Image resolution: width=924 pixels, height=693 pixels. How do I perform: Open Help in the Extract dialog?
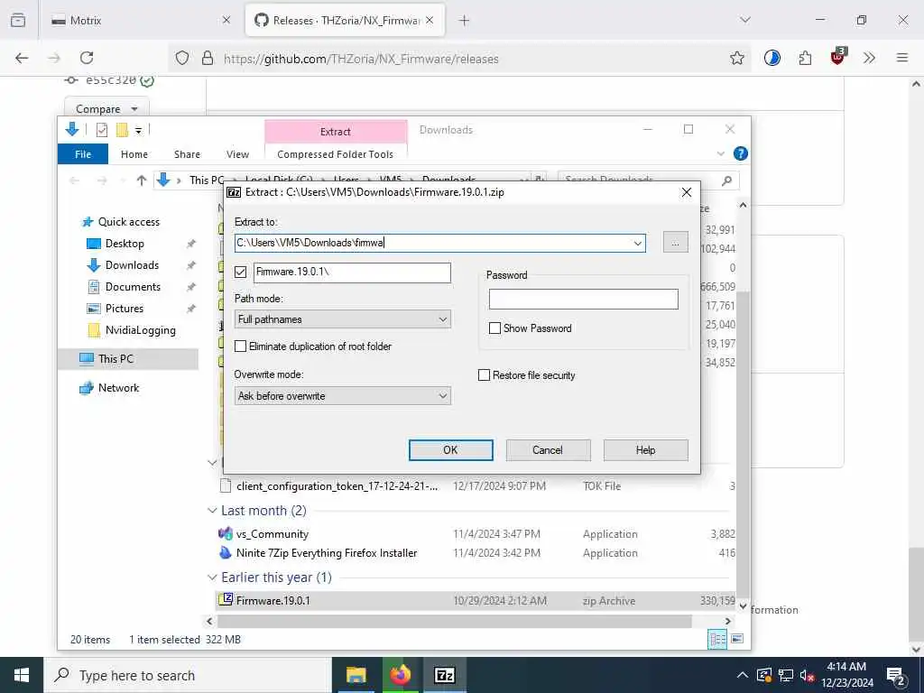coord(645,449)
